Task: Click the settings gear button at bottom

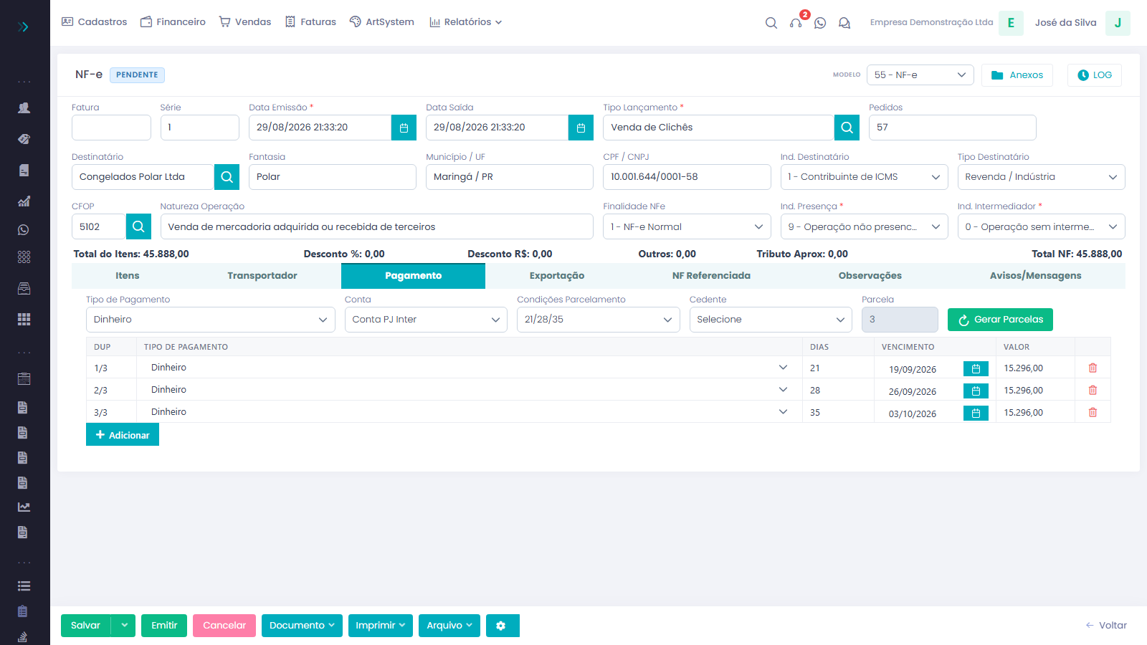Action: 503,626
